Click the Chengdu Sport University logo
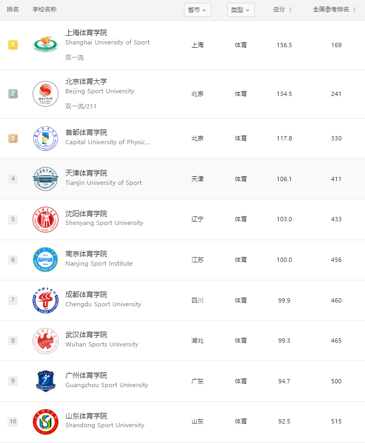Viewport: 365px width, 443px height. 46,300
